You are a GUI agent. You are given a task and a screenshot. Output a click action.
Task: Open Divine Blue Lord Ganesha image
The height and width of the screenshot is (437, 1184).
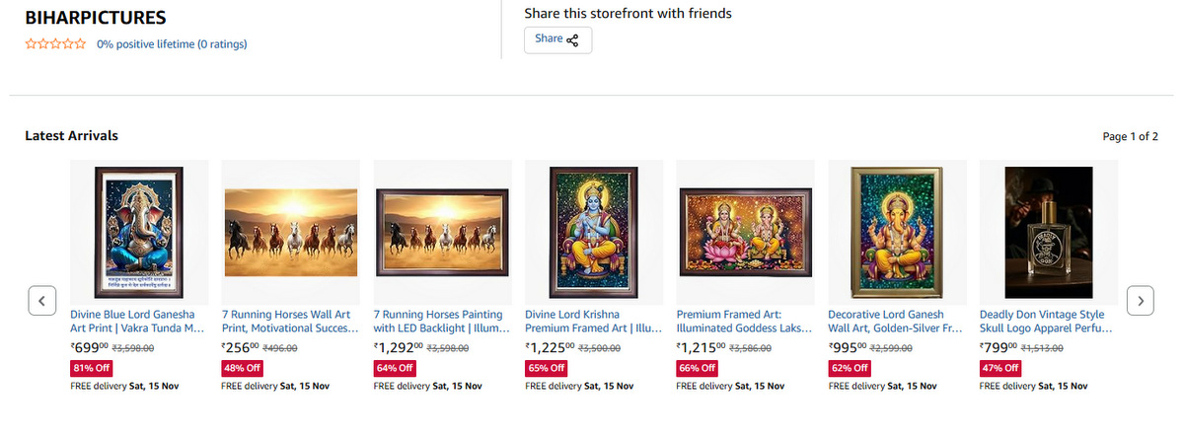point(139,231)
